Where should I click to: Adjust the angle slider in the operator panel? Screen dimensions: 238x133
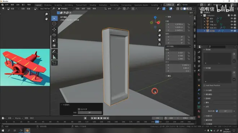[x=90, y=113]
